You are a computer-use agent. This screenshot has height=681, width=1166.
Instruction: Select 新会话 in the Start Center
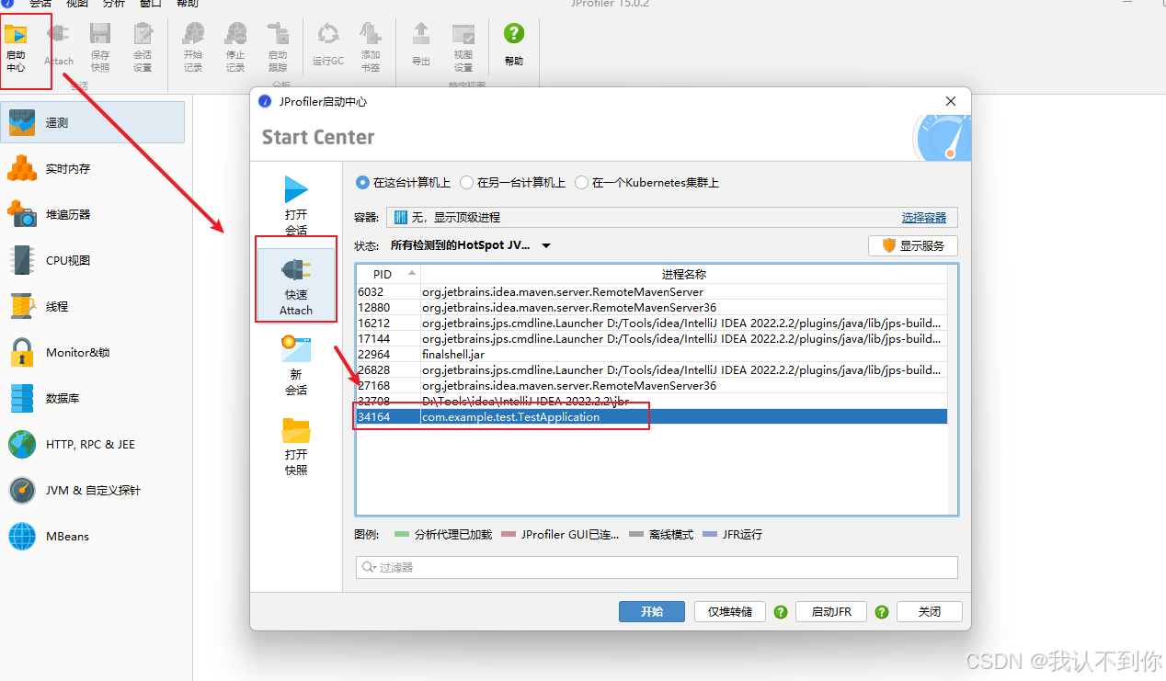[296, 364]
